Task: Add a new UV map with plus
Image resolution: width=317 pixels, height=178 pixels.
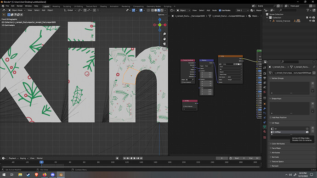Action: tap(312, 128)
